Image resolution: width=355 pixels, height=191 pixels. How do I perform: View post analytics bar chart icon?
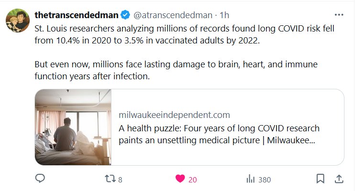(250, 180)
